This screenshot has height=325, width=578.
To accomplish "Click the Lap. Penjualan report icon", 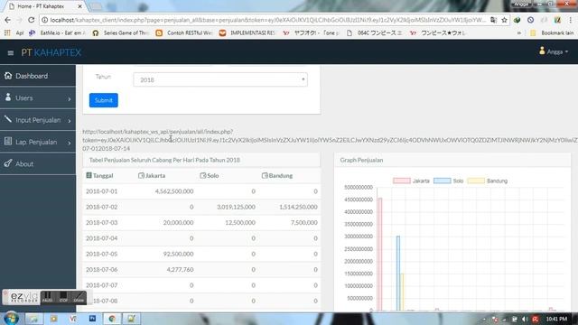I will 8,141.
